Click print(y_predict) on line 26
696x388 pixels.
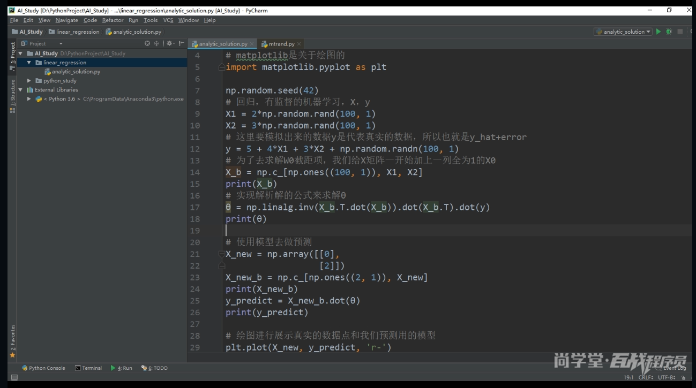pos(267,313)
